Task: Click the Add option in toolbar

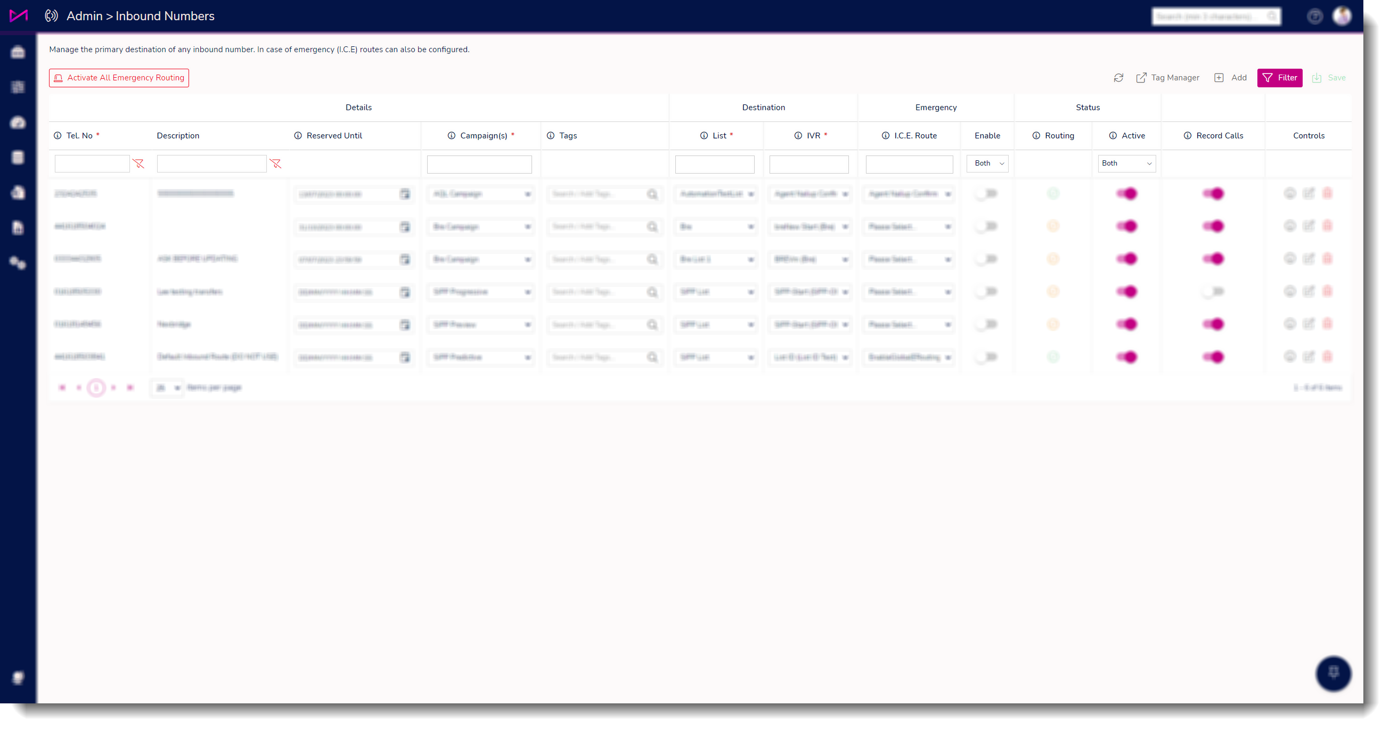Action: (x=1231, y=78)
